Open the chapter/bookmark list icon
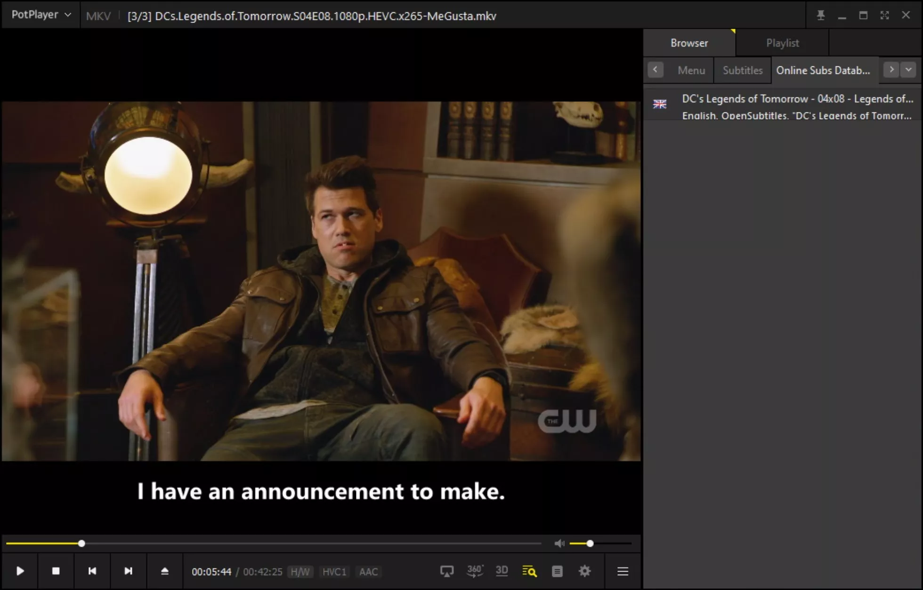Image resolution: width=923 pixels, height=590 pixels. coord(557,571)
